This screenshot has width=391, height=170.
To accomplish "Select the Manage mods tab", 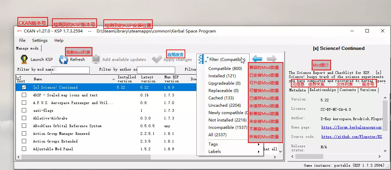I will click(x=28, y=48).
